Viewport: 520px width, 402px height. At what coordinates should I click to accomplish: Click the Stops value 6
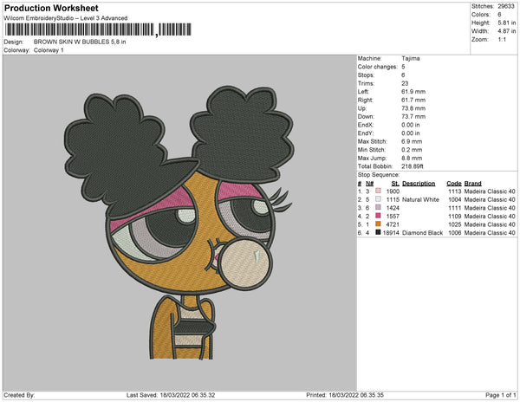click(x=403, y=75)
